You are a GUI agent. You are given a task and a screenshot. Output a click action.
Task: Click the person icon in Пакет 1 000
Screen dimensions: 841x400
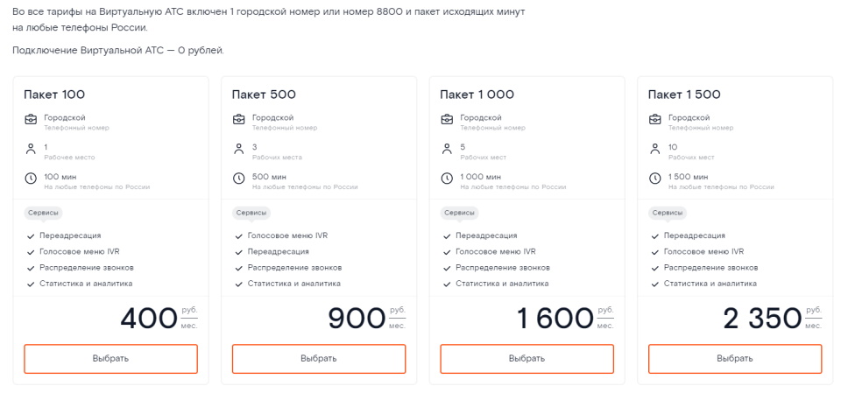(x=447, y=150)
